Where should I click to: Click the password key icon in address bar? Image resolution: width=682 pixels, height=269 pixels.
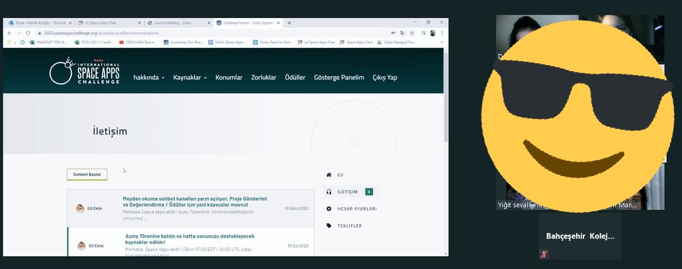[393, 33]
